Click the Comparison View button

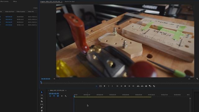click(x=150, y=86)
